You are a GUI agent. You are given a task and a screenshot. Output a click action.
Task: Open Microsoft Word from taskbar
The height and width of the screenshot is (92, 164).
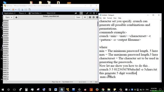[x=56, y=89]
